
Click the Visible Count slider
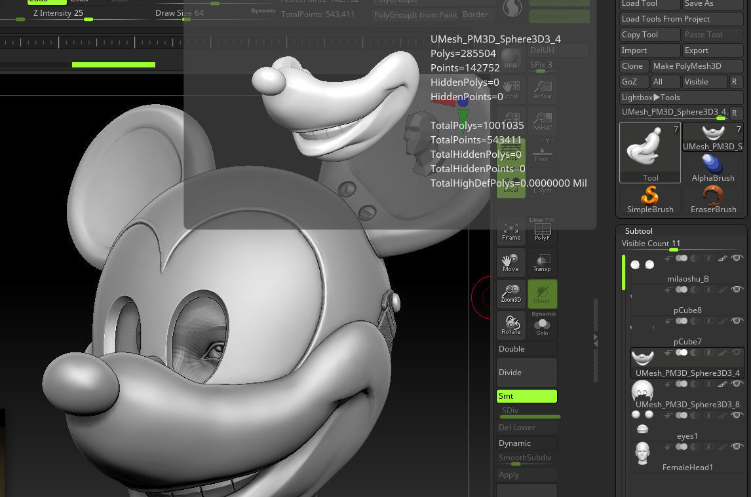click(x=681, y=245)
